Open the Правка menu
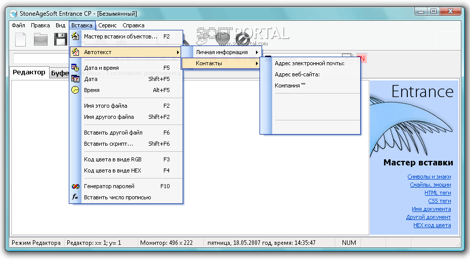Viewport: 470px width, 260px height. (x=40, y=25)
